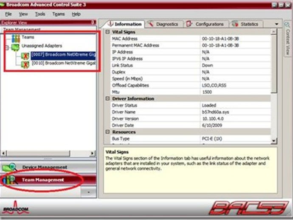Click the IP Address row label

122,52
